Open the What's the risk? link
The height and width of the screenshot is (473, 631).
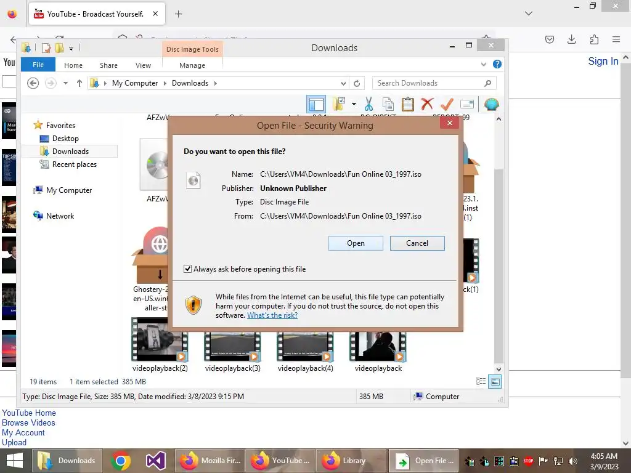click(272, 315)
